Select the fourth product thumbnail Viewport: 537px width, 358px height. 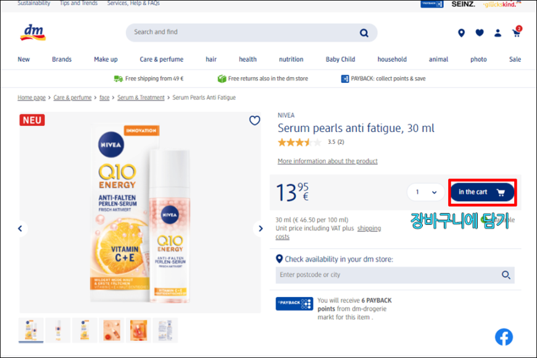pos(112,330)
